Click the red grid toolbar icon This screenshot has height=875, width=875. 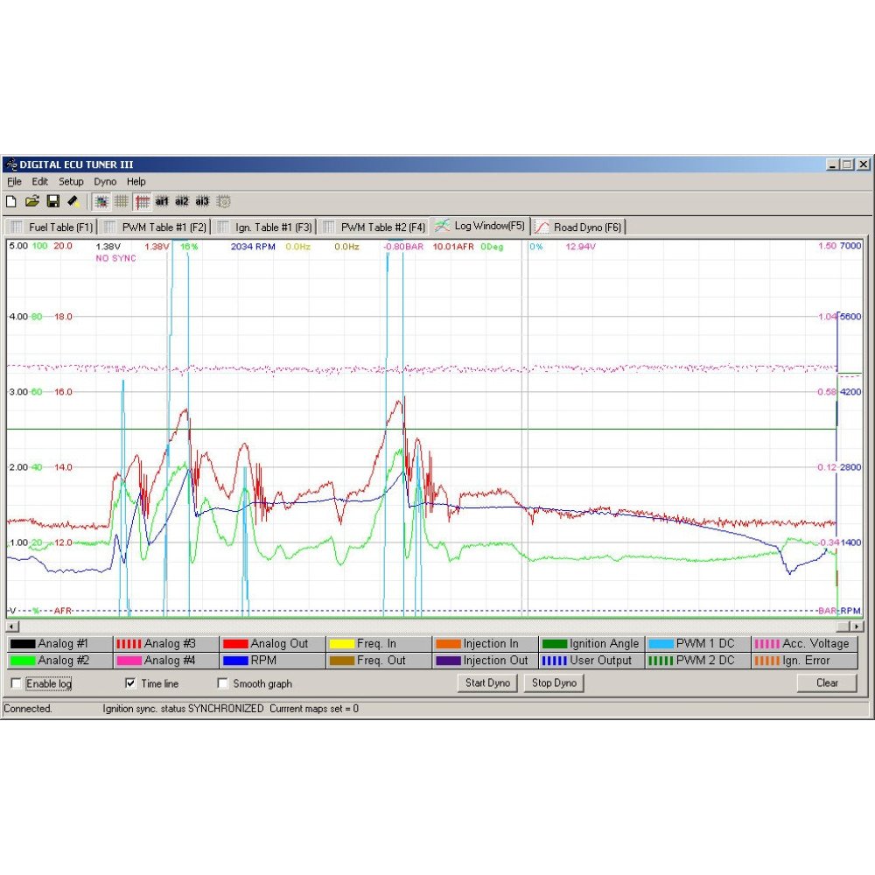coord(142,201)
